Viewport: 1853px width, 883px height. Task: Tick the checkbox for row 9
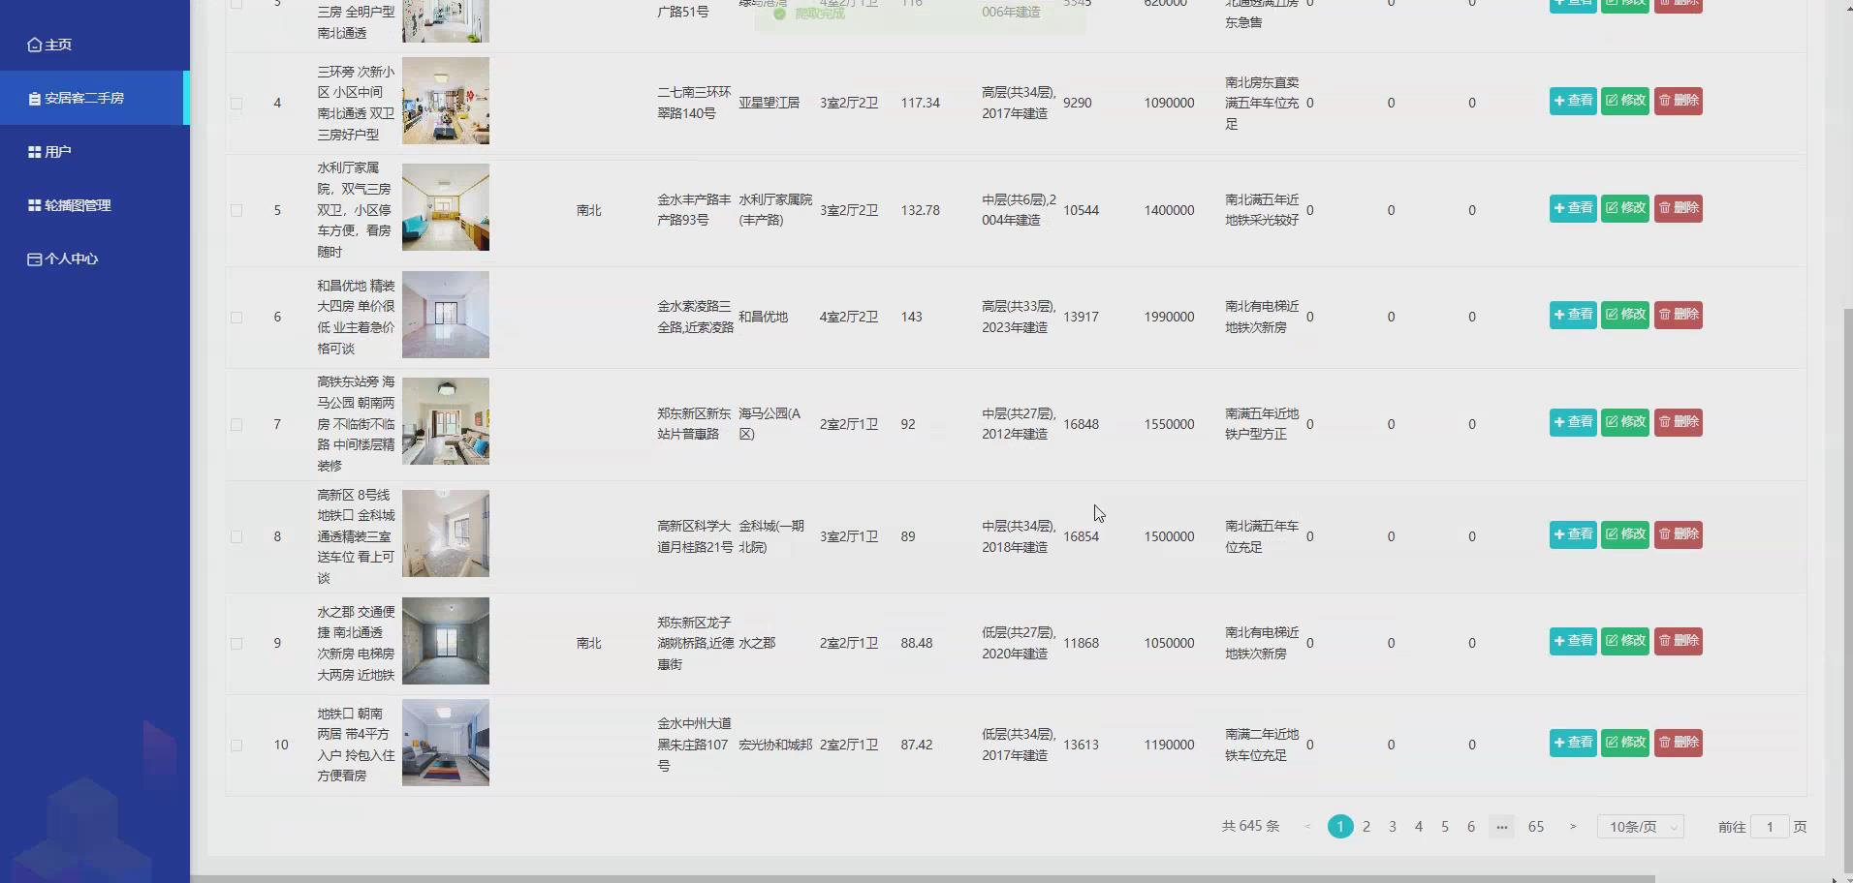pos(236,643)
